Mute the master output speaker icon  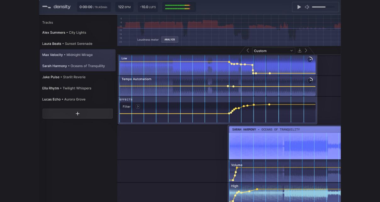(307, 7)
